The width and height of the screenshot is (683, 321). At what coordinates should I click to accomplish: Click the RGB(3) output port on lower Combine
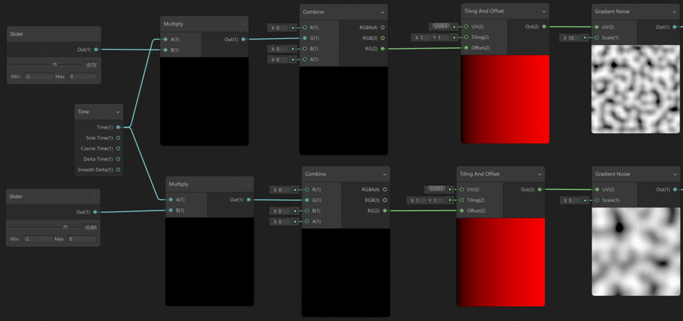pyautogui.click(x=385, y=200)
